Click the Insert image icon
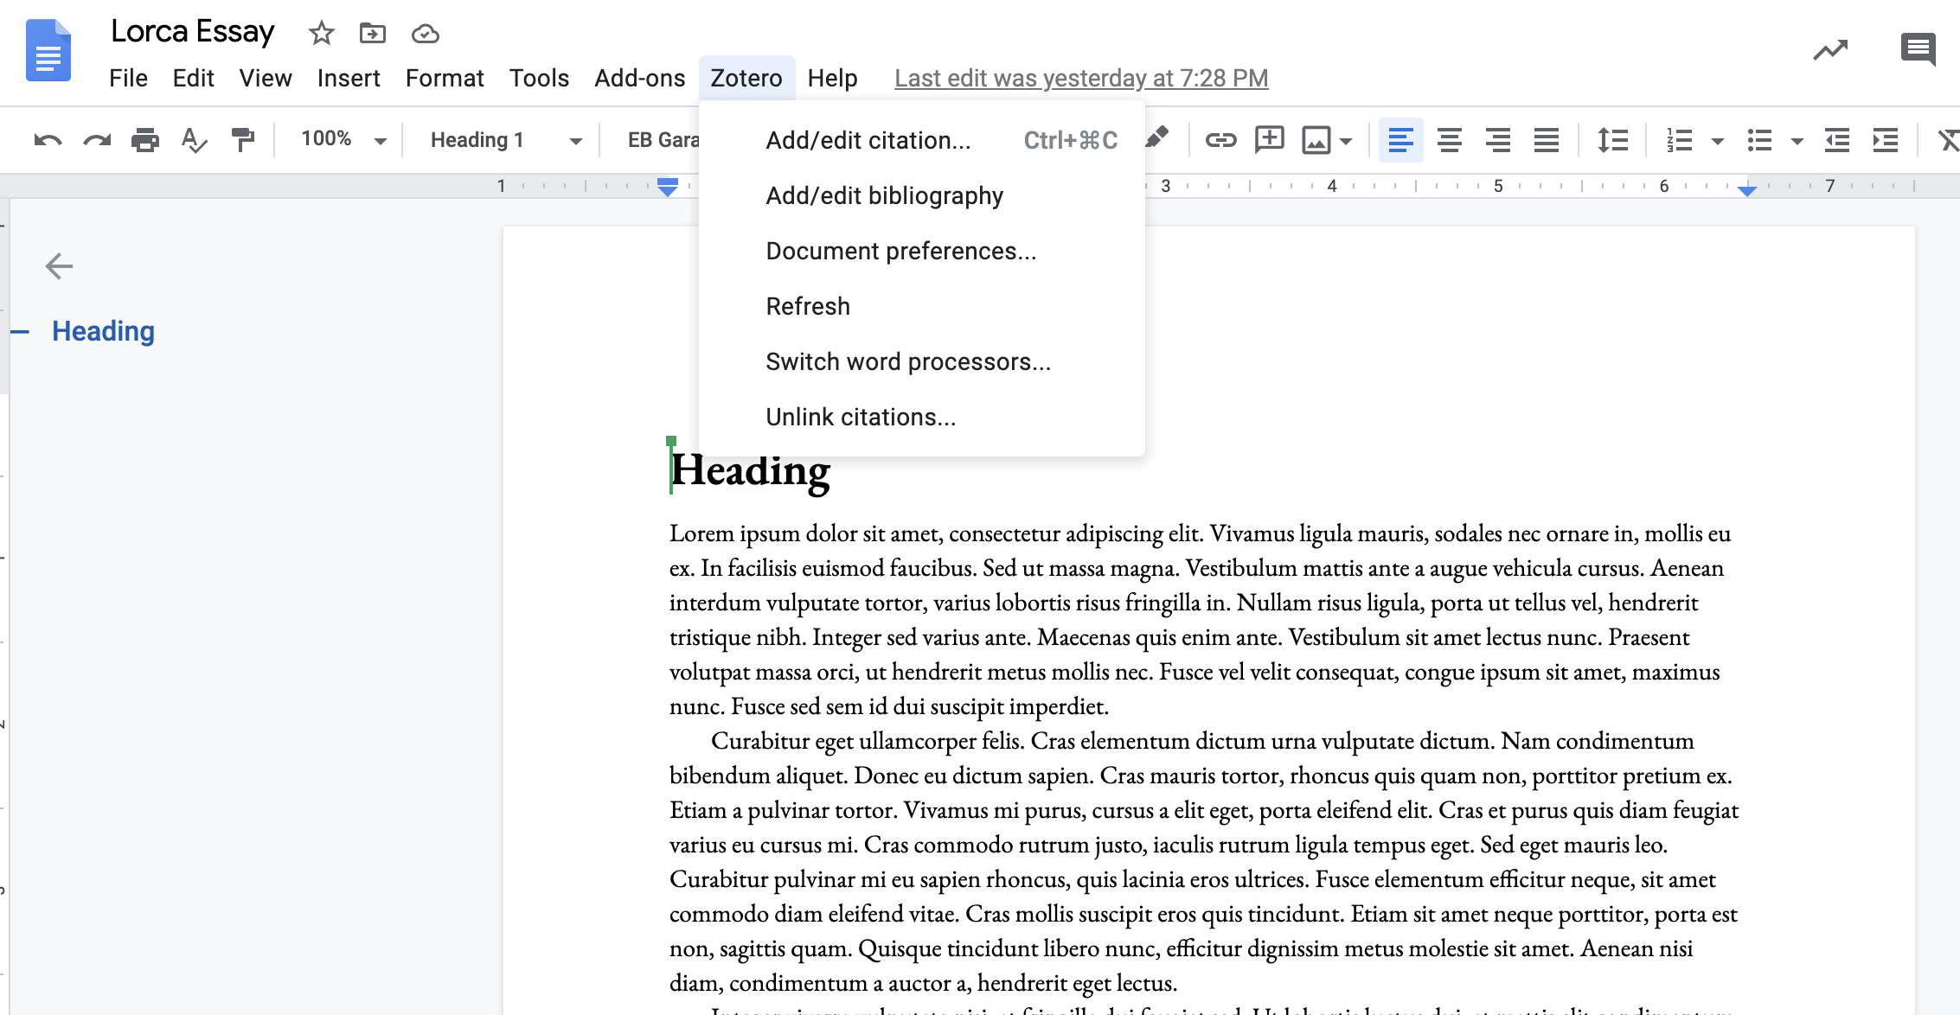This screenshot has height=1015, width=1960. [x=1316, y=141]
